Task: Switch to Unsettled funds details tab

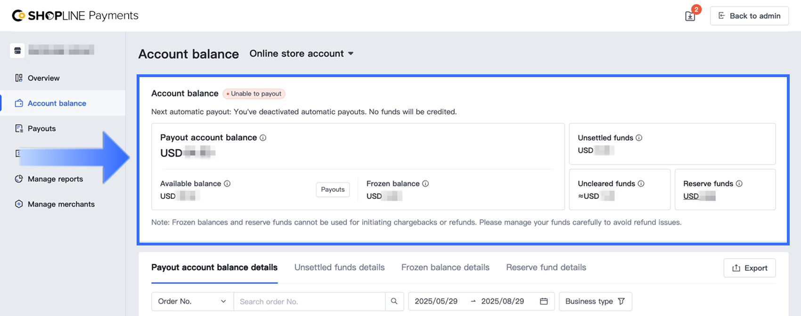Action: [339, 268]
